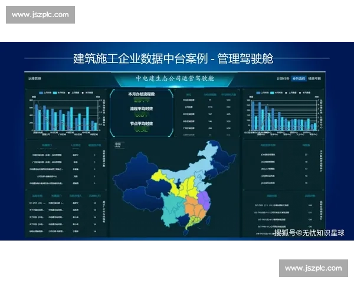Toggle cyan bar legend in right chart
Screen dimensions: 354x283
pos(276,93)
